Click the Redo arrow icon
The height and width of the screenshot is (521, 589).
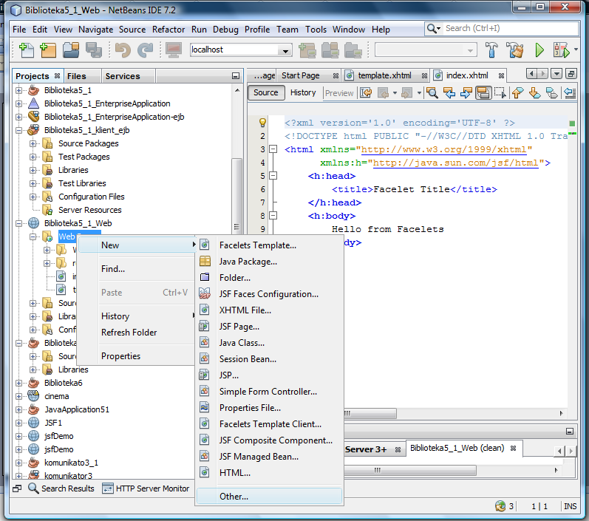(146, 50)
